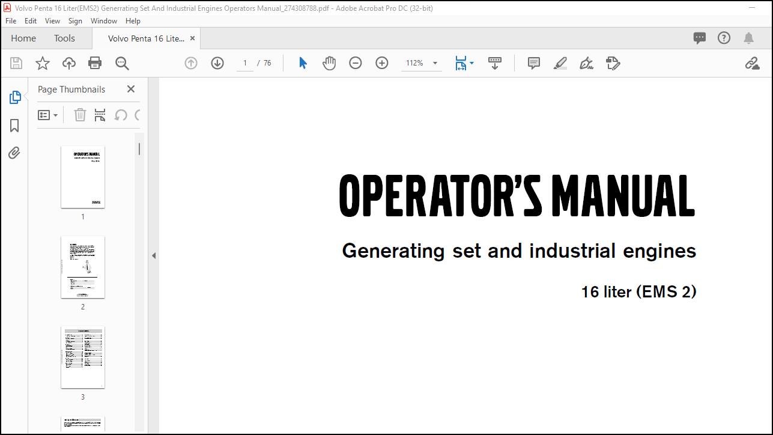
Task: Open the Help question mark icon
Action: [724, 38]
